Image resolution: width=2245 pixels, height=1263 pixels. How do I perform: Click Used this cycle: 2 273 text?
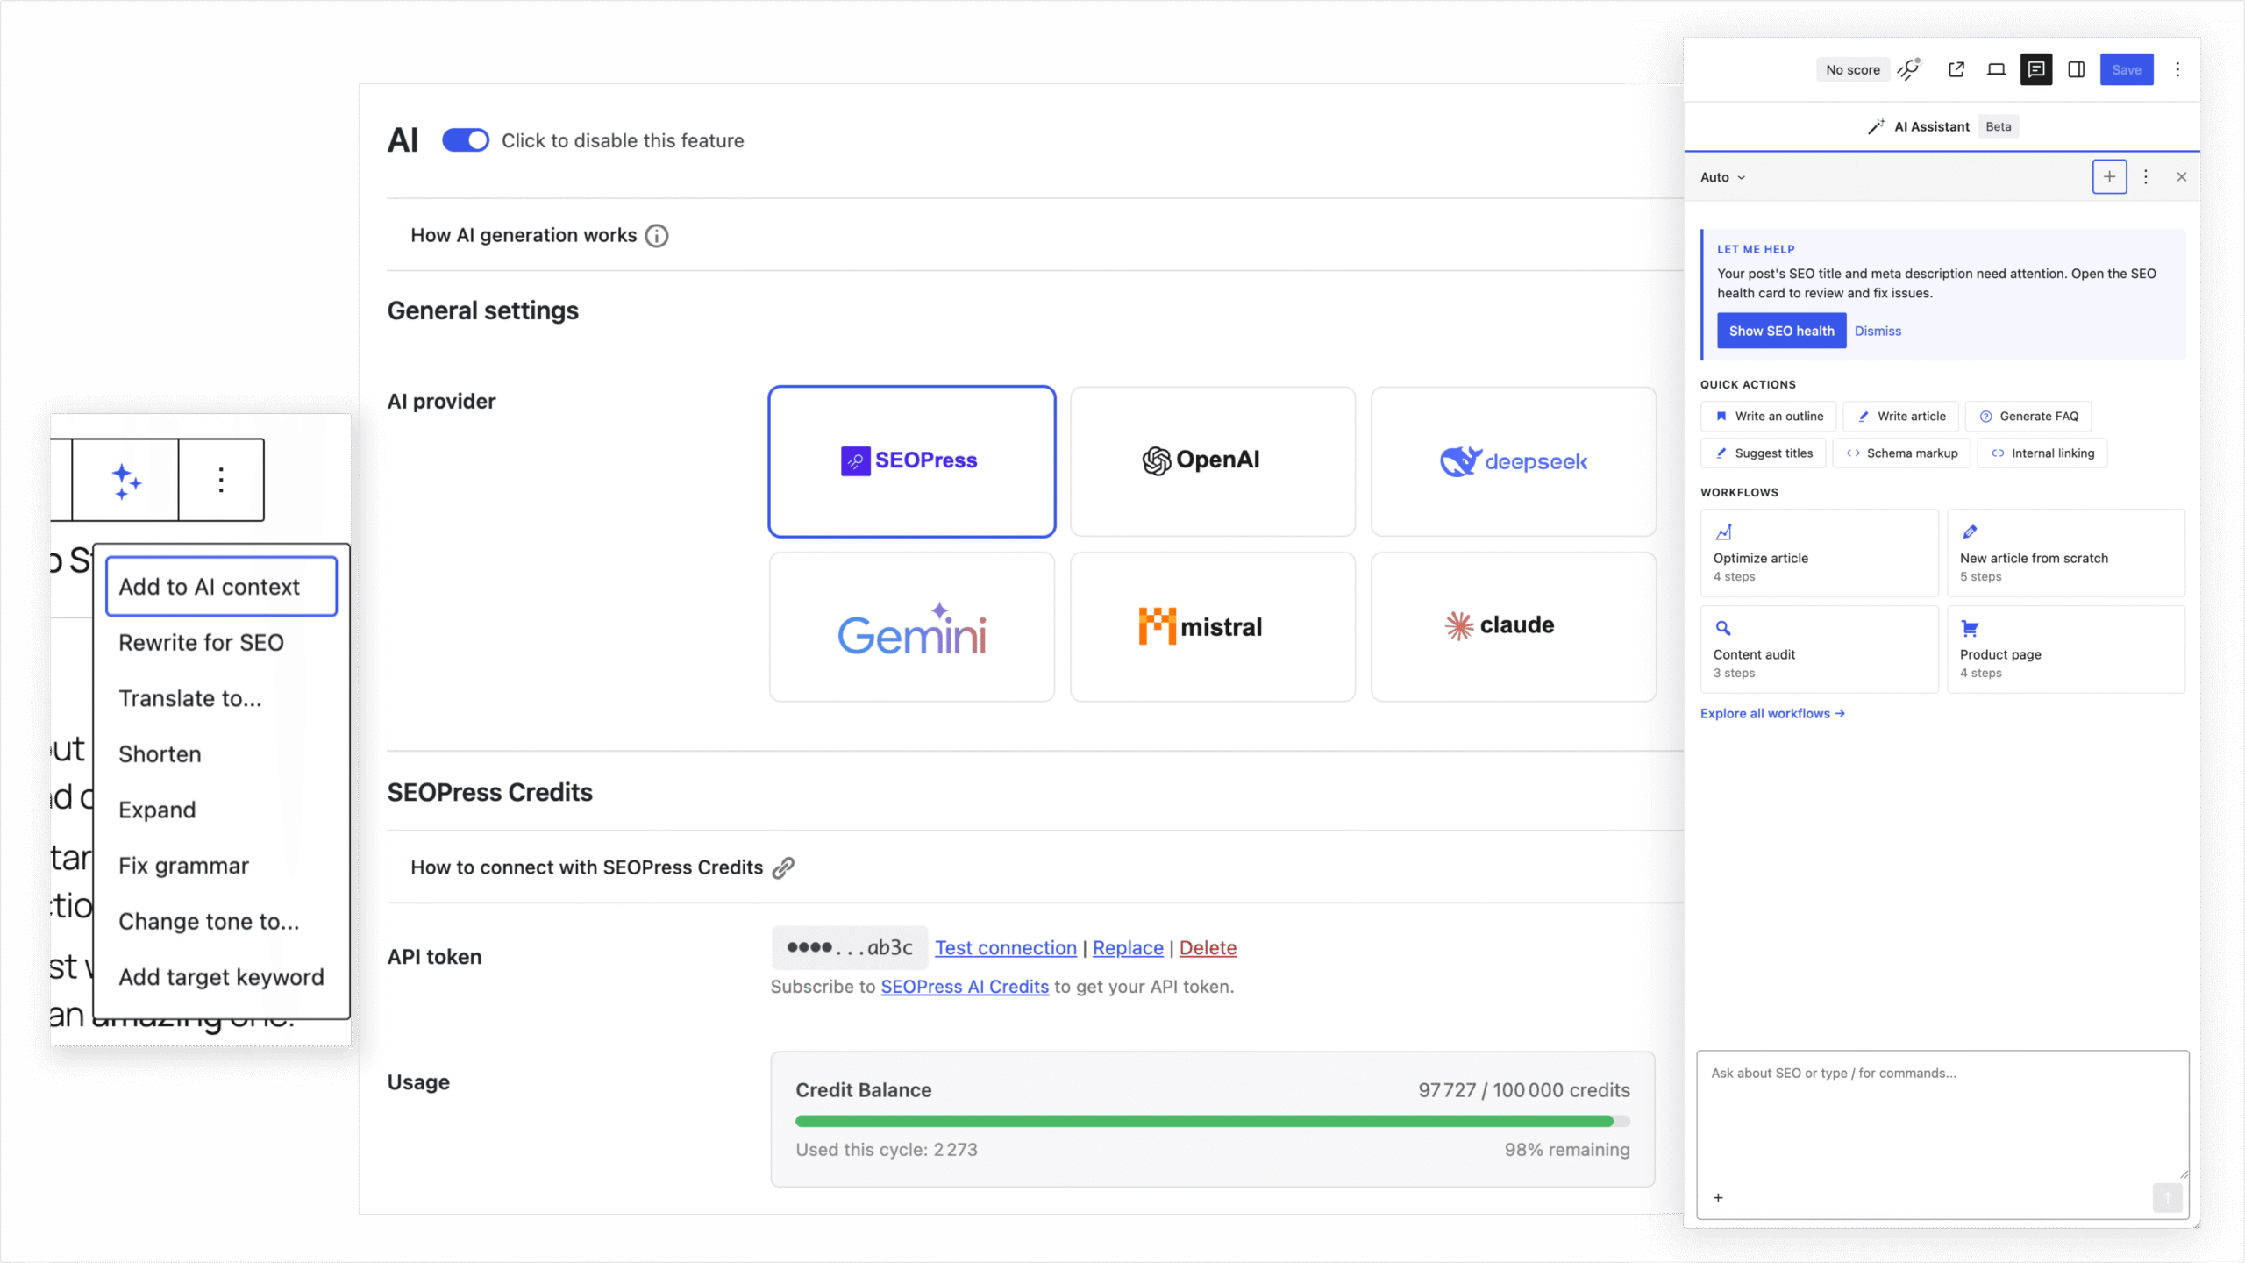(887, 1150)
